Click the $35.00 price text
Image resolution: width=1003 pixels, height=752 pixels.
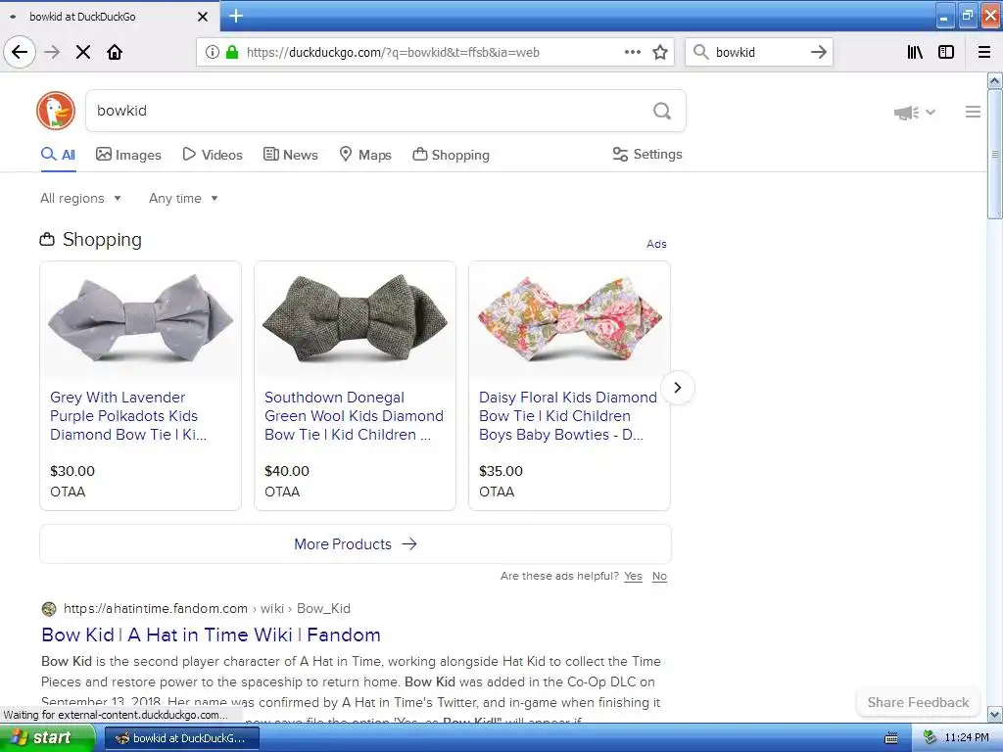(501, 471)
